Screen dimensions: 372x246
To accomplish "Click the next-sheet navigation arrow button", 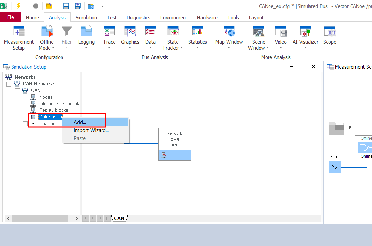I will click(x=100, y=218).
